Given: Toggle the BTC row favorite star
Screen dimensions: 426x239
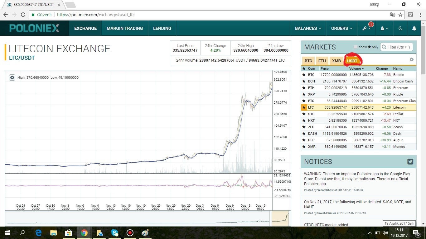Looking at the screenshot, I should (304, 75).
